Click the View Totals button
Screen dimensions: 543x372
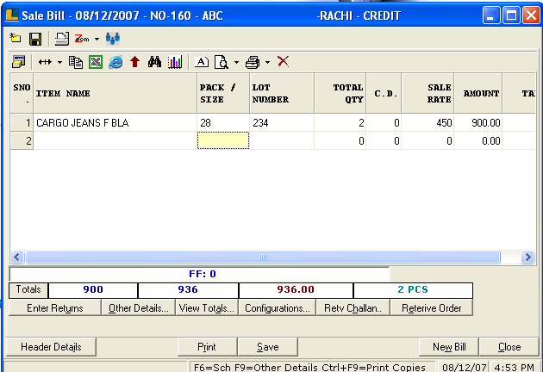(x=207, y=308)
